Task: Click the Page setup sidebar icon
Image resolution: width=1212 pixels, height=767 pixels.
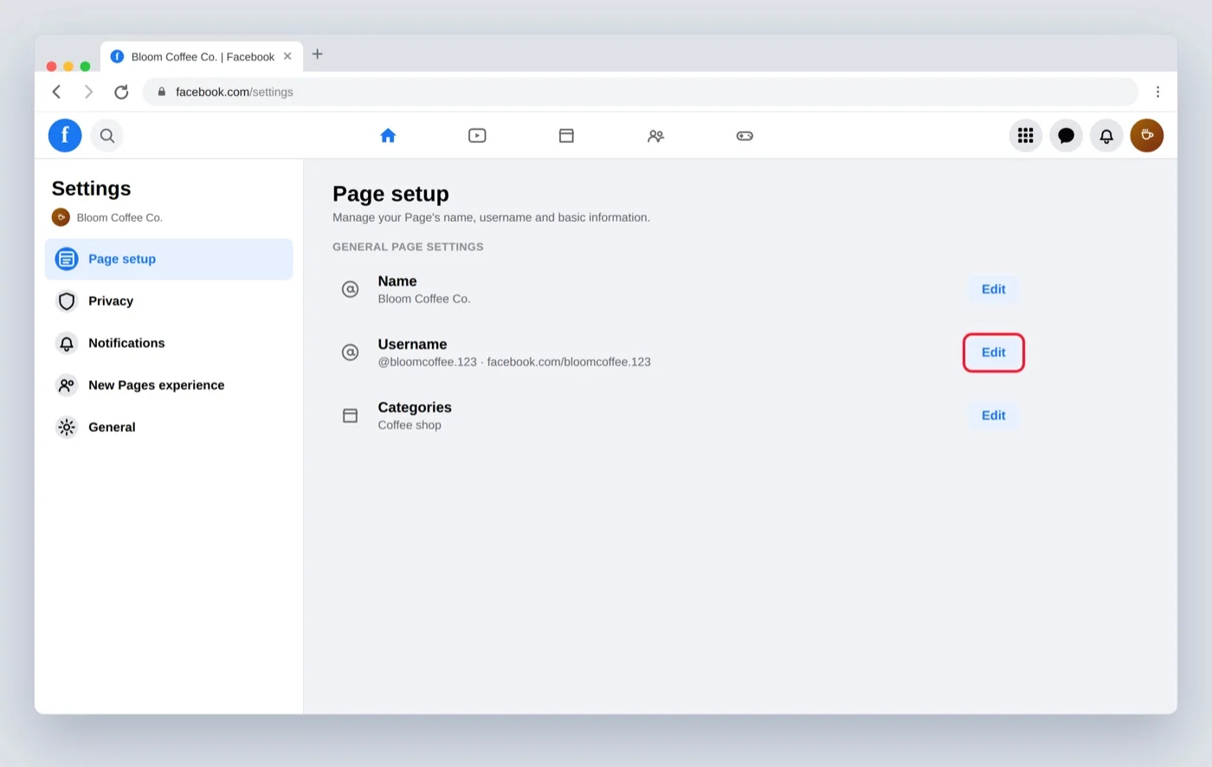Action: click(67, 259)
